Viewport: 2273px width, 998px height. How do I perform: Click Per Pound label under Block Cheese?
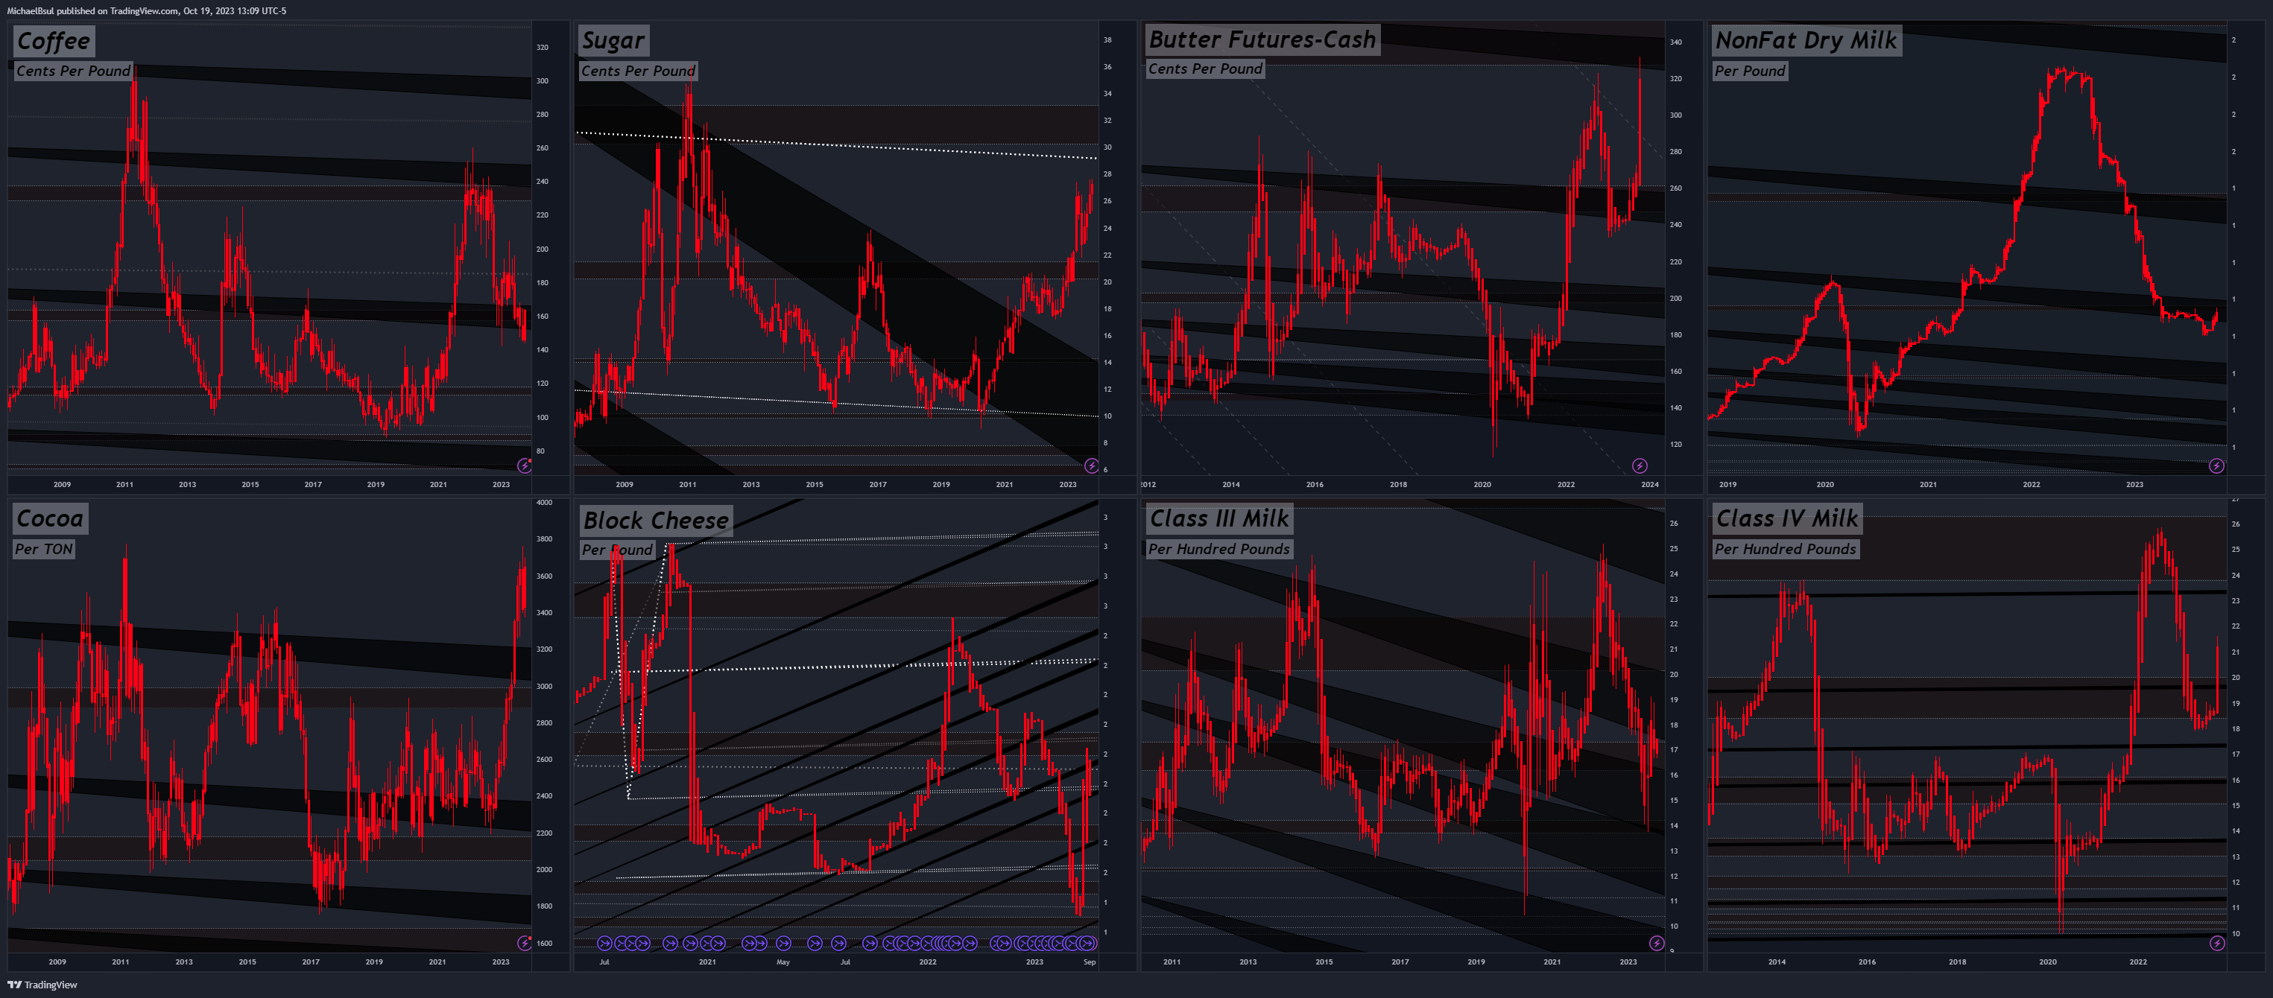pyautogui.click(x=618, y=550)
